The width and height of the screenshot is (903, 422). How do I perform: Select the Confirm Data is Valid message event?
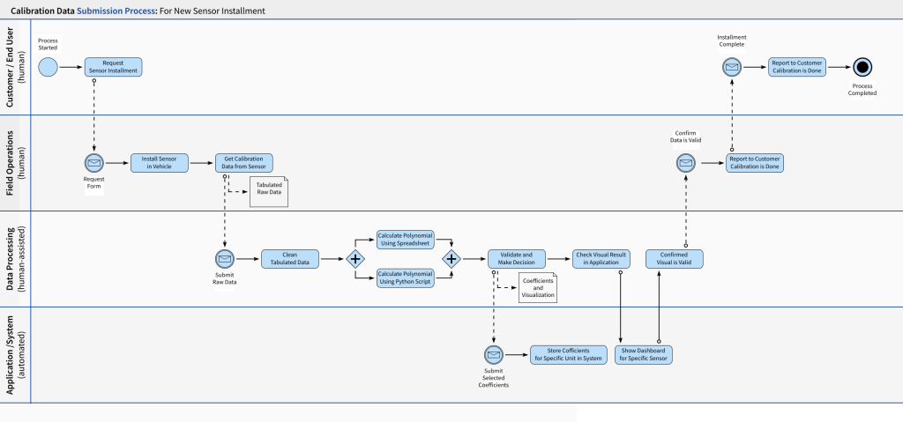686,163
